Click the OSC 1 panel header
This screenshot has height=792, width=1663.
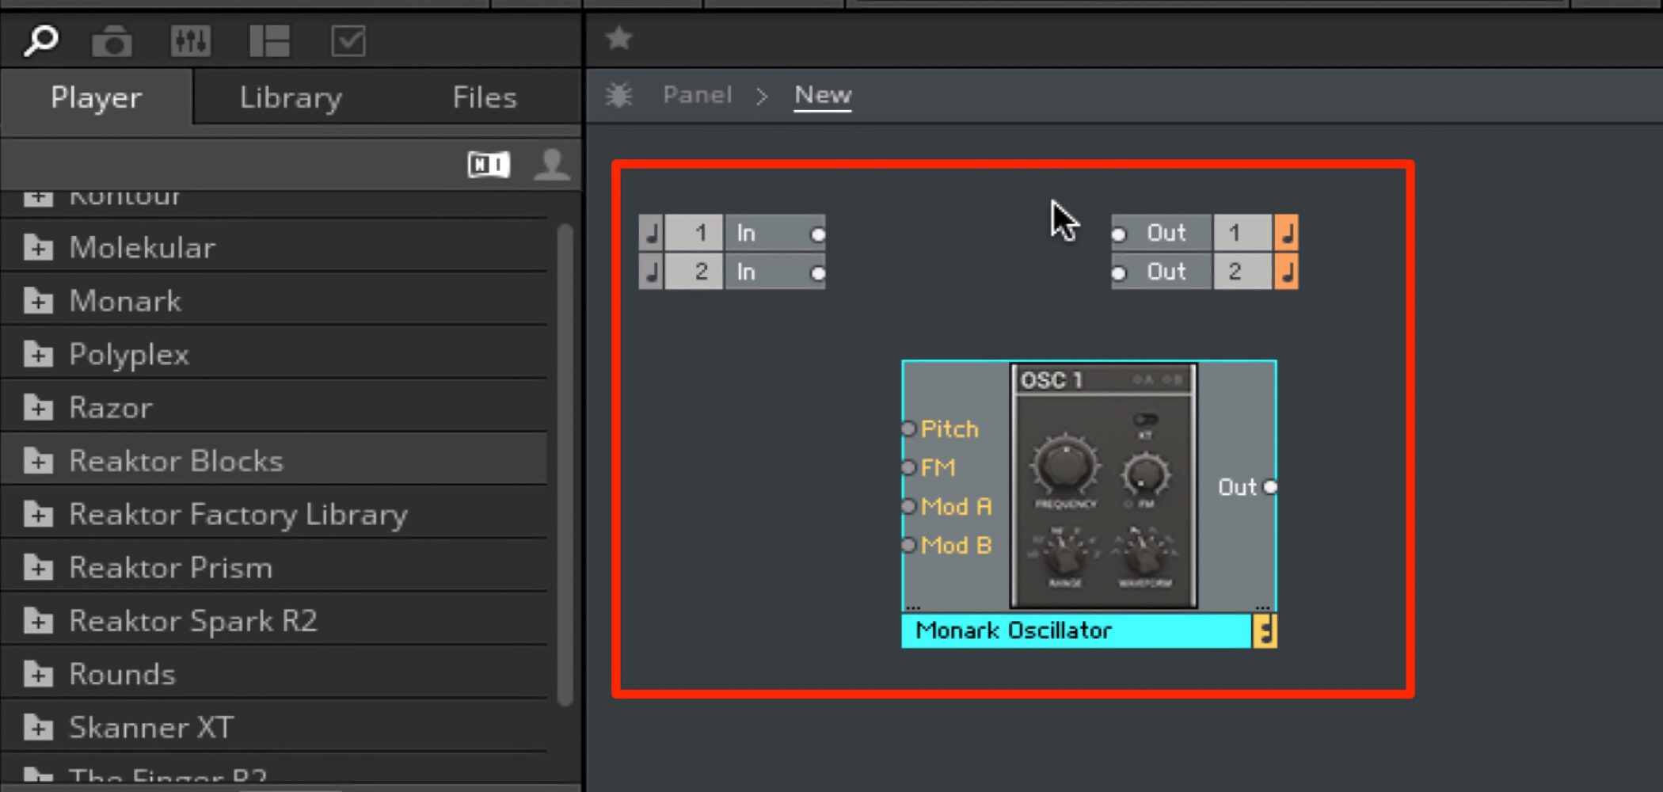[x=1103, y=380]
